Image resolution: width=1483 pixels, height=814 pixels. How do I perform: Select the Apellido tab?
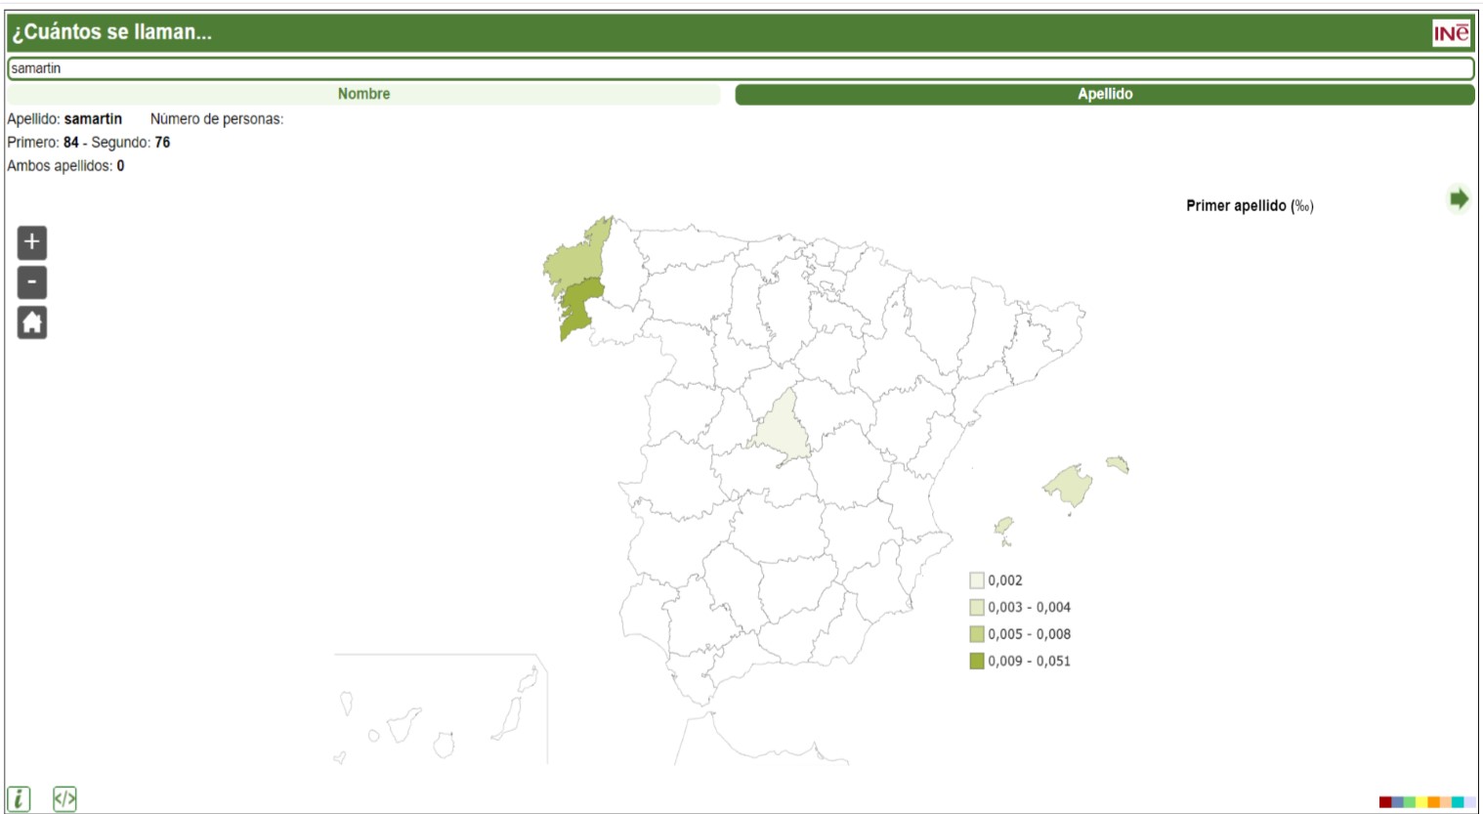coord(1104,94)
